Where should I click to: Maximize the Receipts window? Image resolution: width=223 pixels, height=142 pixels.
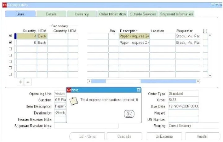click(217, 5)
